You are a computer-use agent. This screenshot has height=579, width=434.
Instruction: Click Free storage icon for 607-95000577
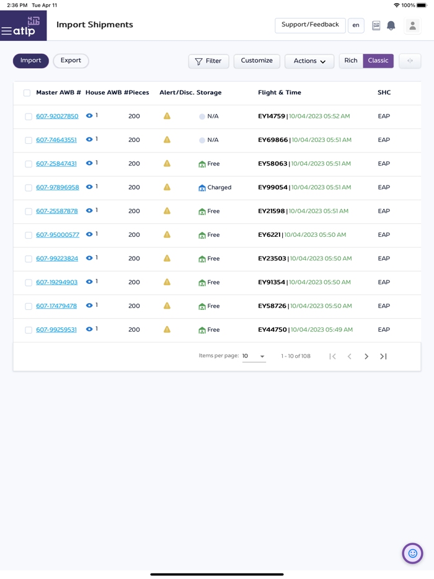[202, 235]
